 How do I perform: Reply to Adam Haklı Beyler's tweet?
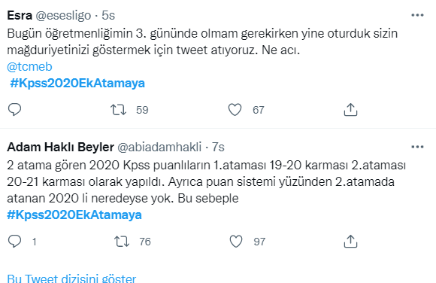(x=14, y=241)
